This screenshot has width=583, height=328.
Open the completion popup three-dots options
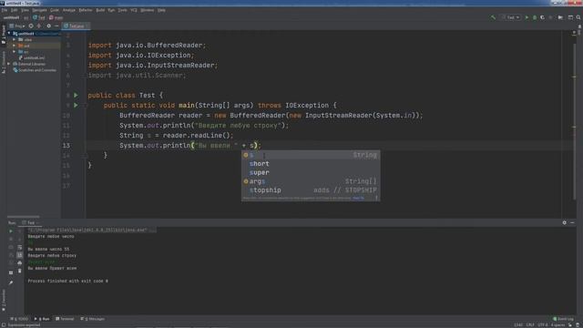(376, 199)
